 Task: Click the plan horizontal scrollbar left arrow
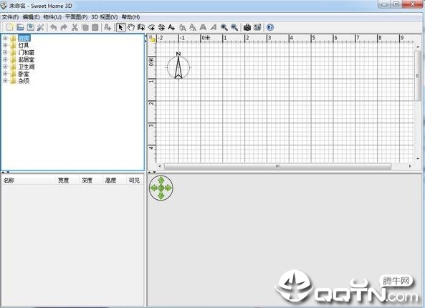pos(160,166)
